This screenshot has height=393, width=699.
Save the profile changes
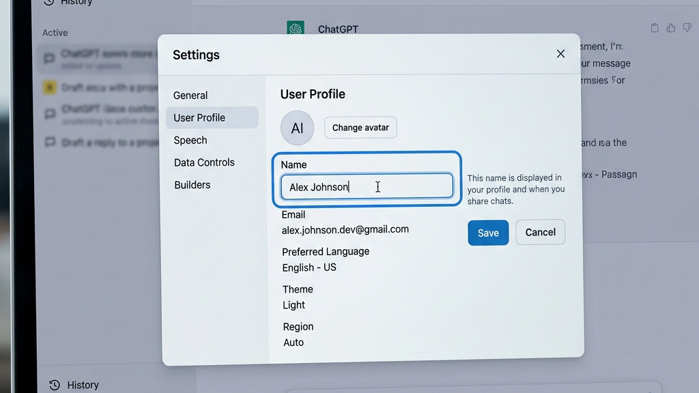coord(488,233)
